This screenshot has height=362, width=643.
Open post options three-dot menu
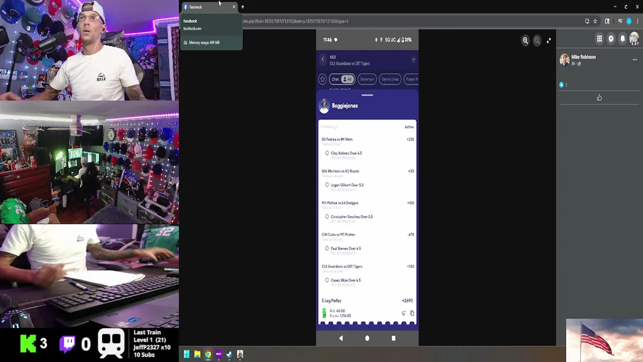(x=634, y=59)
